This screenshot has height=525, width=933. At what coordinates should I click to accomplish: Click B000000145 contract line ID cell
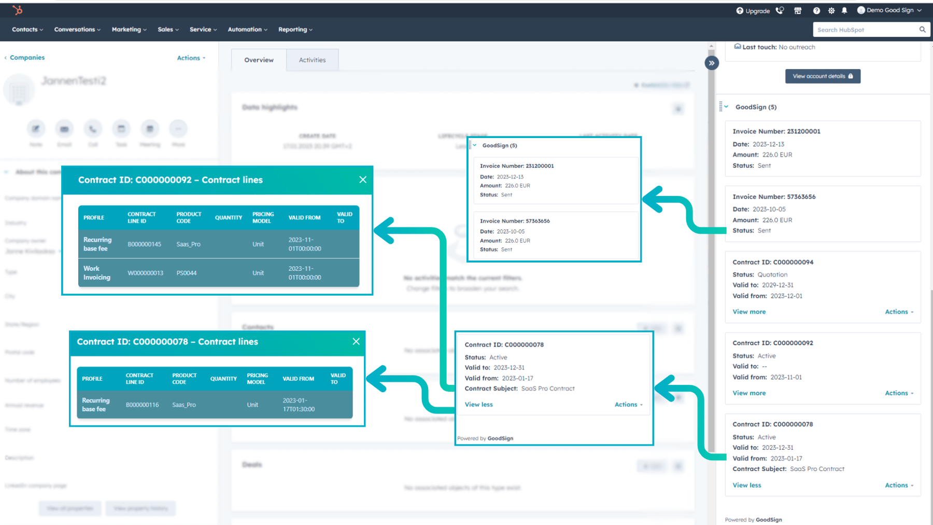145,244
